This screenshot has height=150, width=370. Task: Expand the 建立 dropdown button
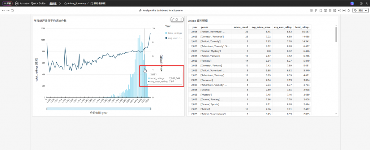(x=360, y=10)
